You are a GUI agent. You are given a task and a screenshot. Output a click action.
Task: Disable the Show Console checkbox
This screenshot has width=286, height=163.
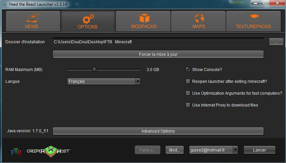click(x=188, y=69)
